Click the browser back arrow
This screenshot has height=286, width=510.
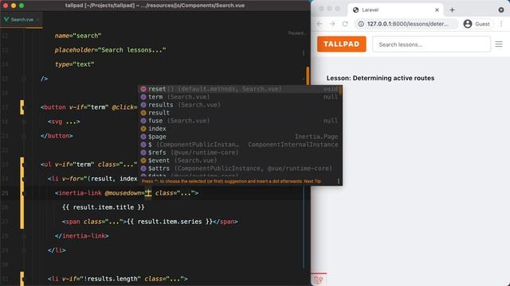coord(320,24)
